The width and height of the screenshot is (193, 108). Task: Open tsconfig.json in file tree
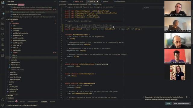pyautogui.click(x=15, y=67)
